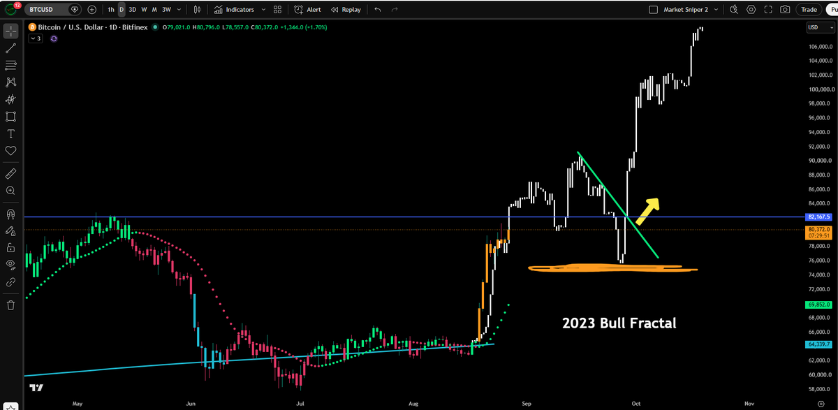Click the 100,000.0 price axis label
This screenshot has height=410, width=838.
click(820, 89)
